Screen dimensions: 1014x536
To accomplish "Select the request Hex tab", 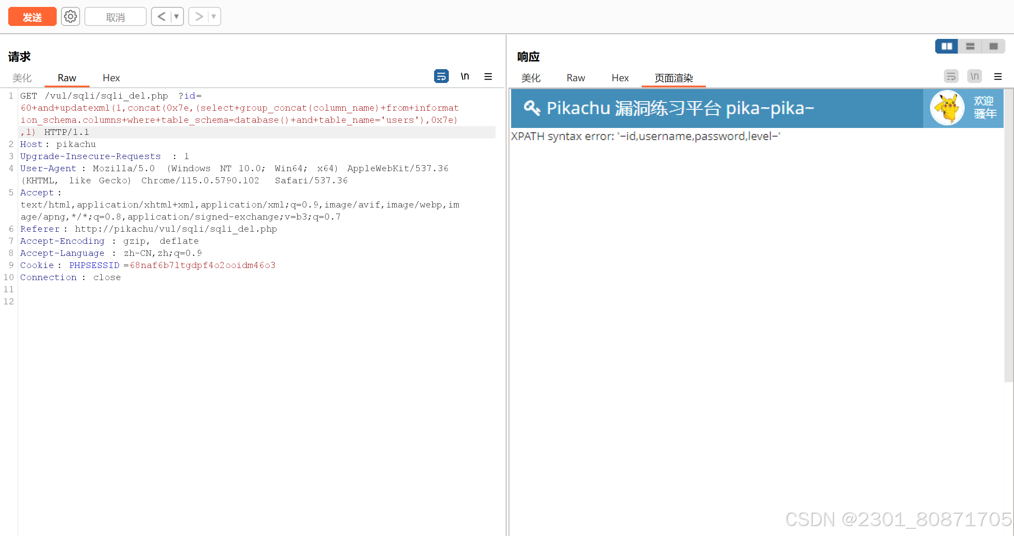I will point(111,78).
